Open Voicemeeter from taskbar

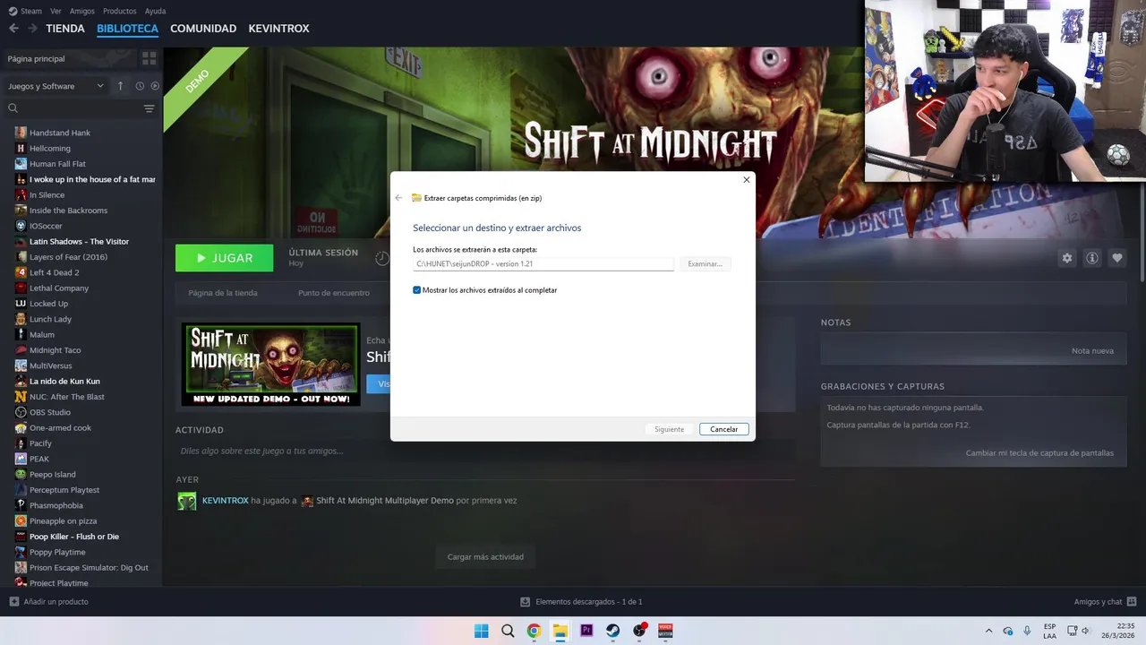coord(665,631)
